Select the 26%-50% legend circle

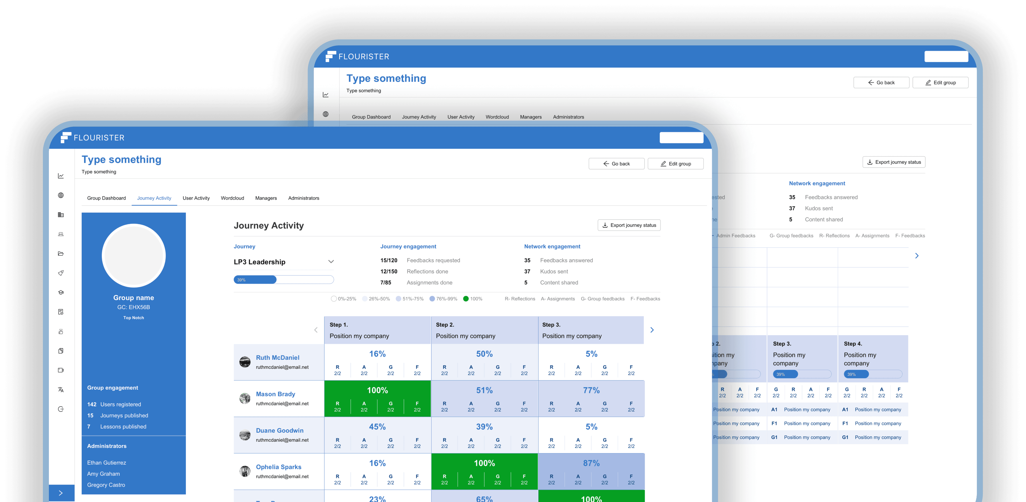[365, 299]
